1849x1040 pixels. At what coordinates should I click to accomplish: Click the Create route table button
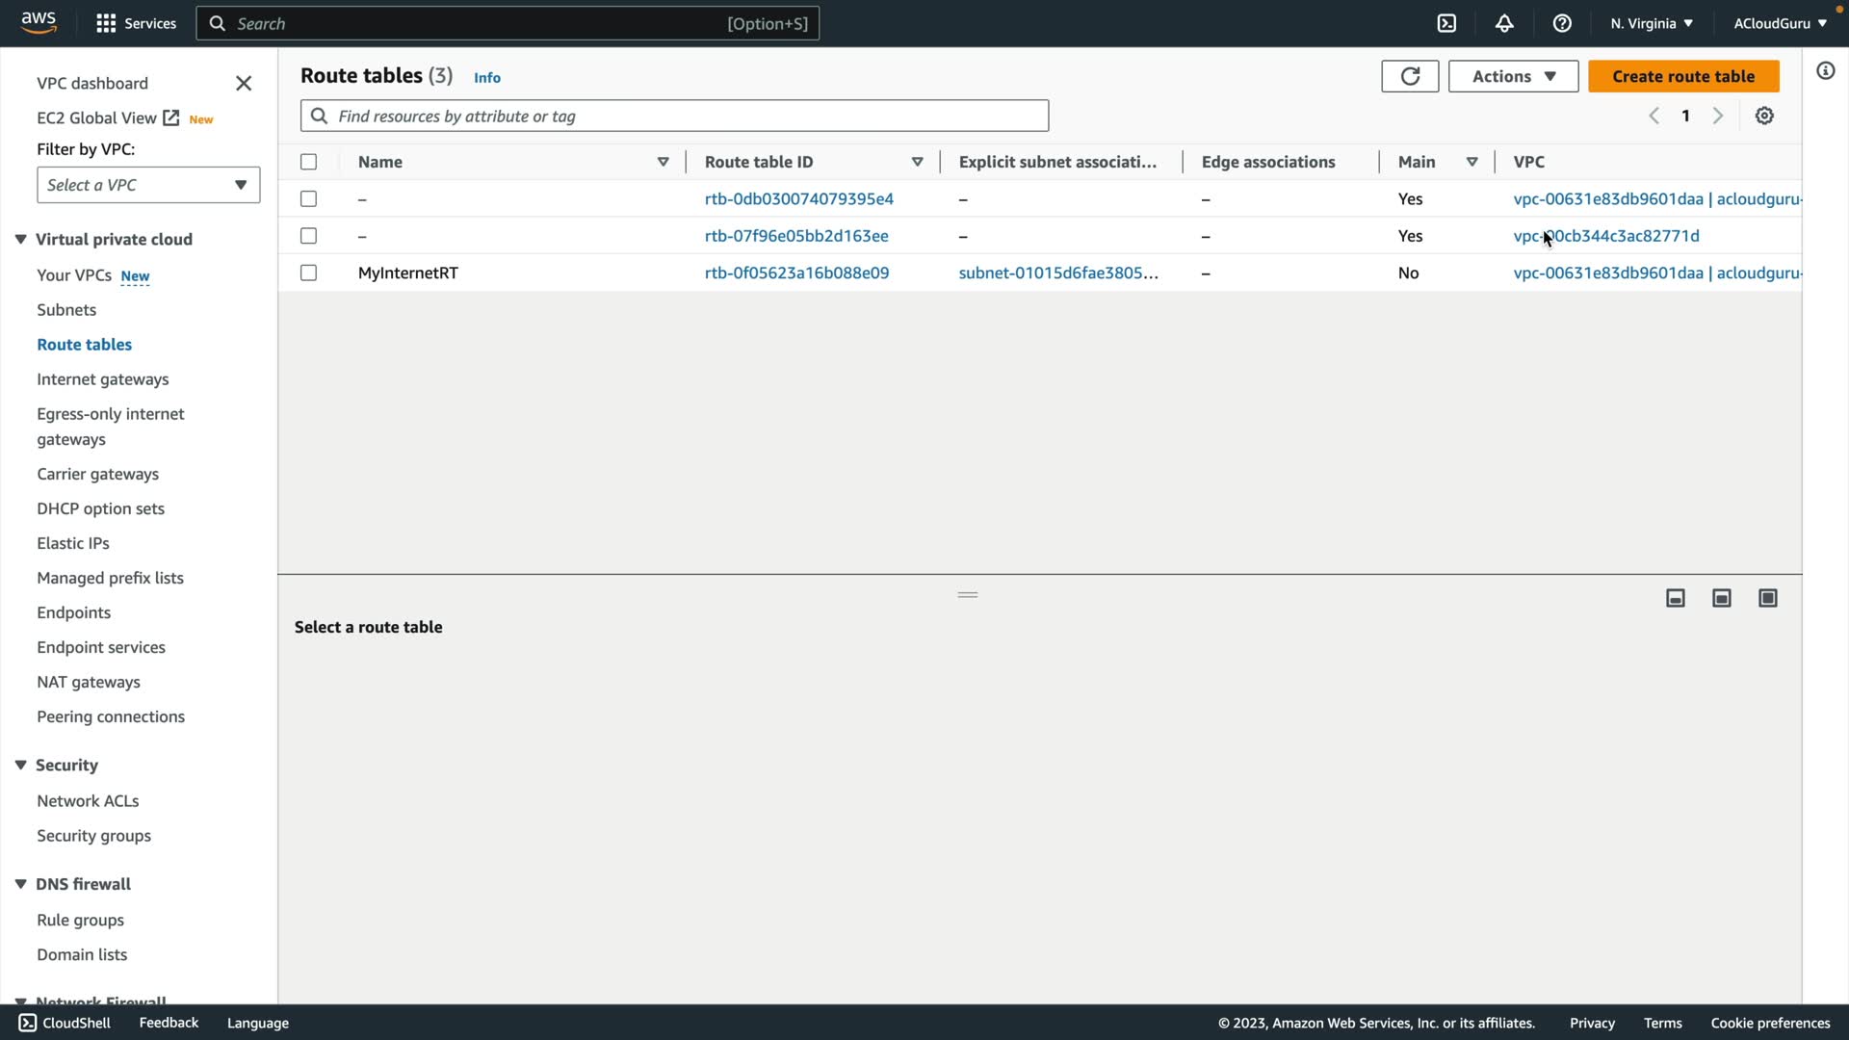point(1683,76)
